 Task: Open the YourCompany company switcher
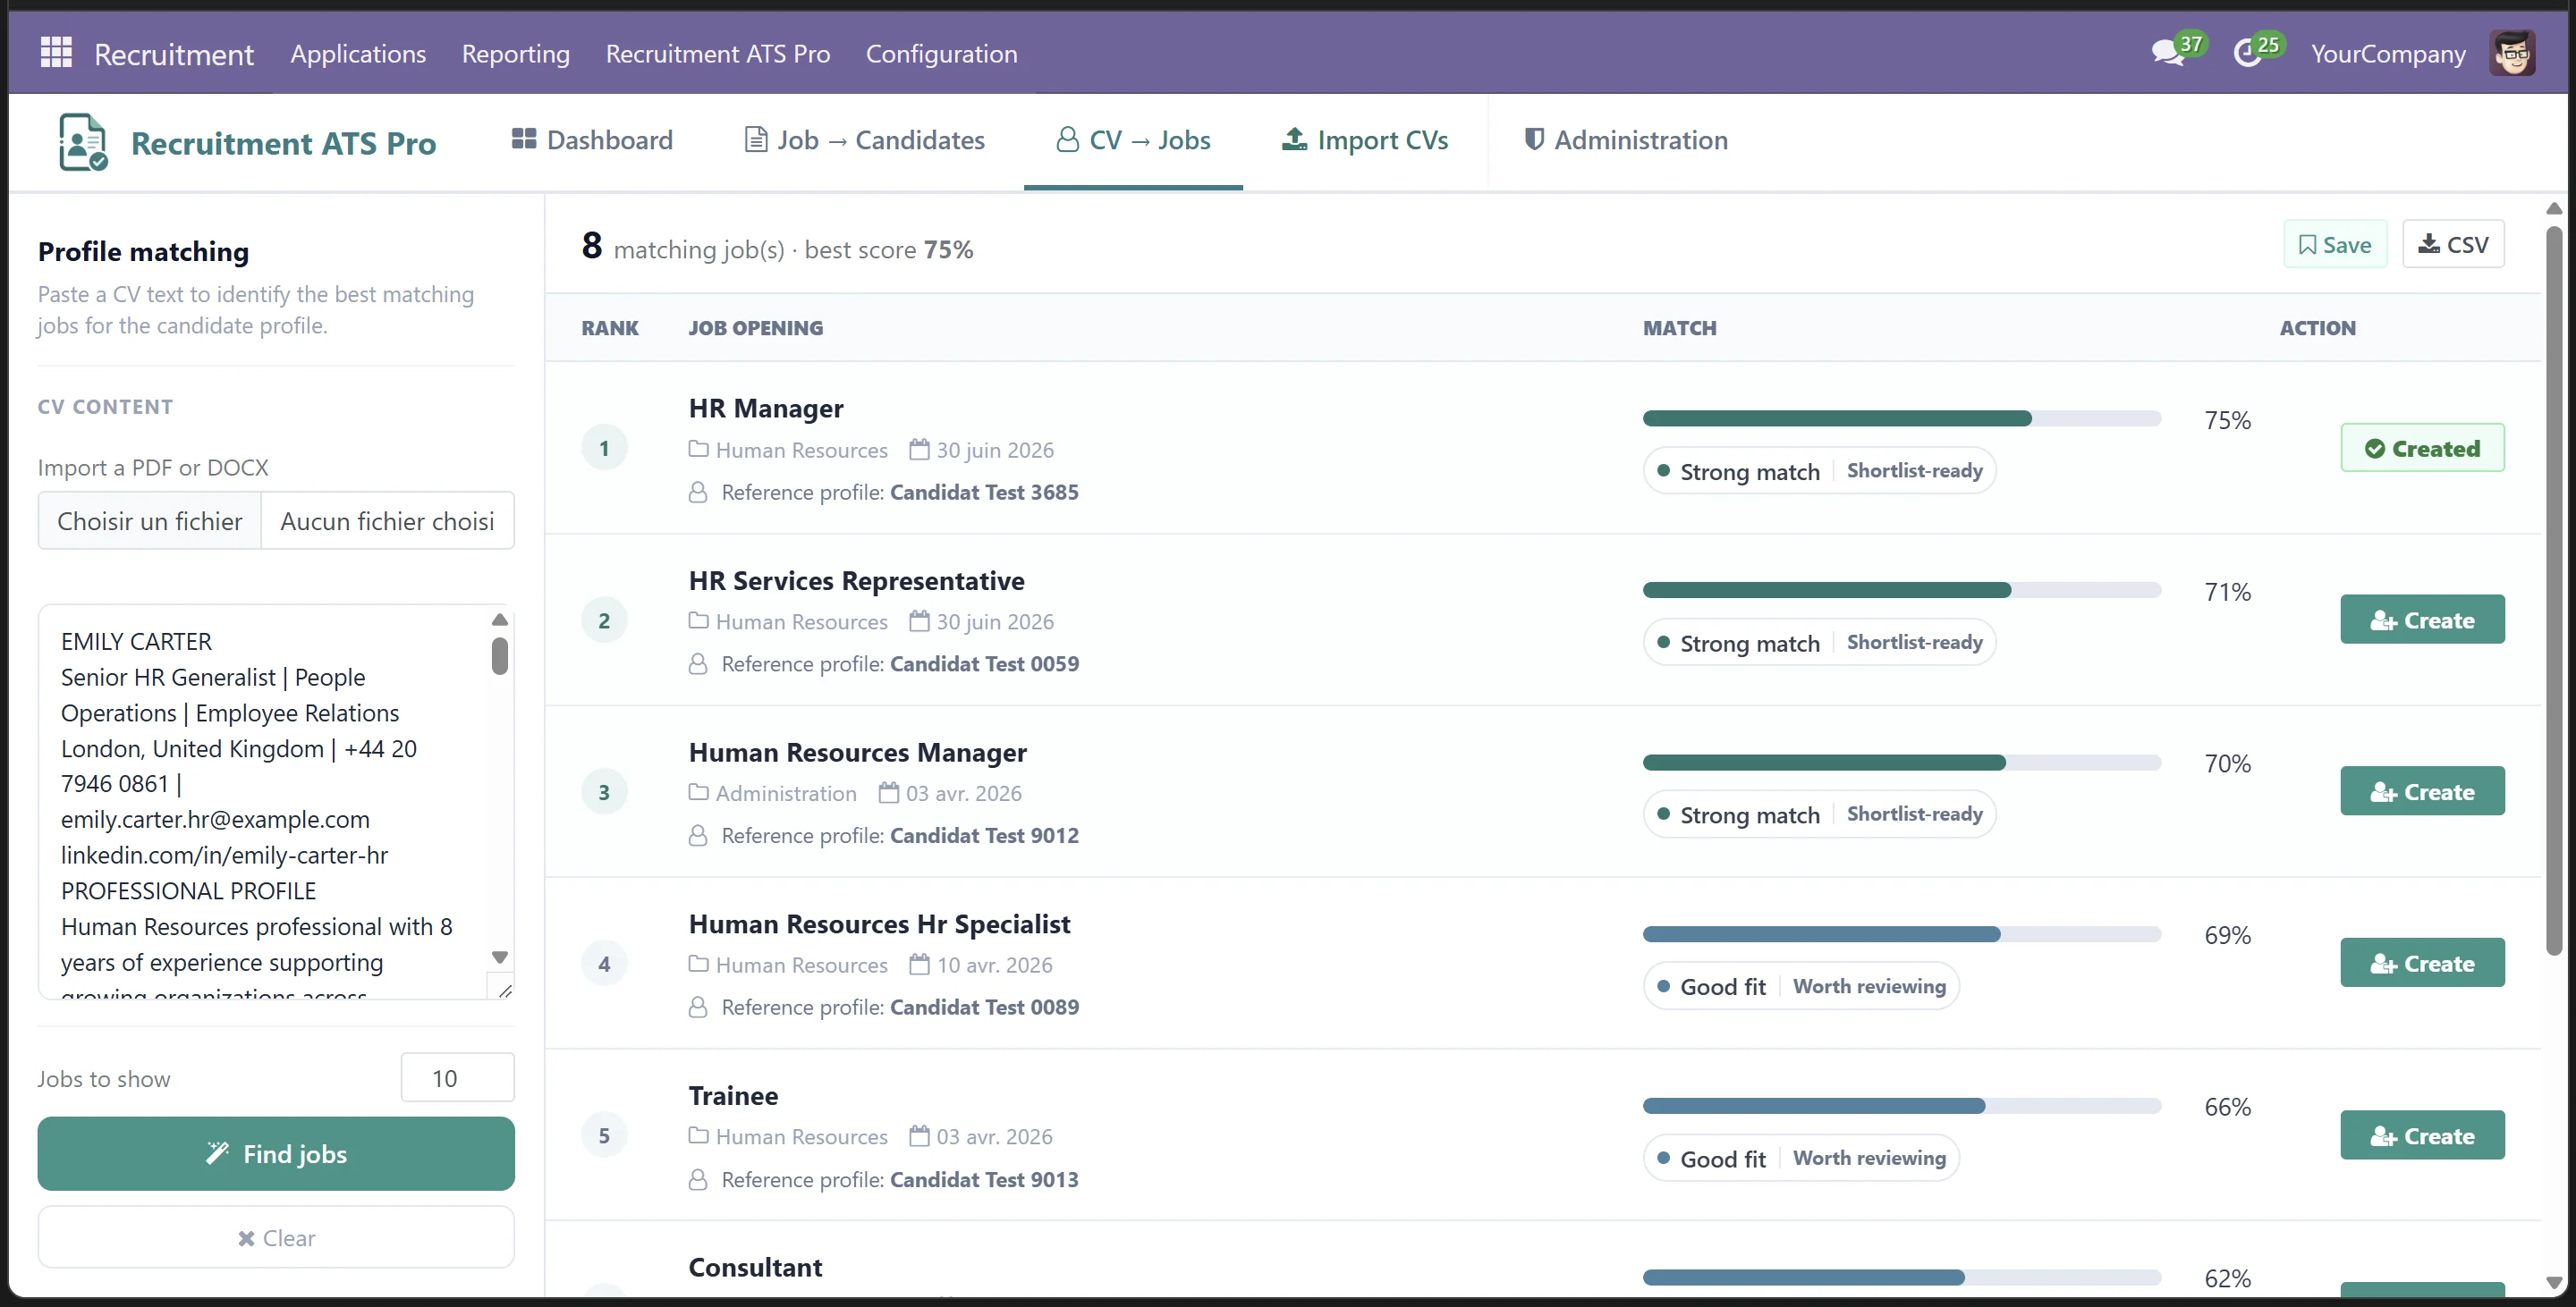tap(2388, 54)
